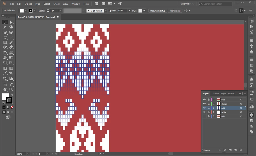Select the Rectangle tool
This screenshot has width=256, height=156.
pos(5,42)
